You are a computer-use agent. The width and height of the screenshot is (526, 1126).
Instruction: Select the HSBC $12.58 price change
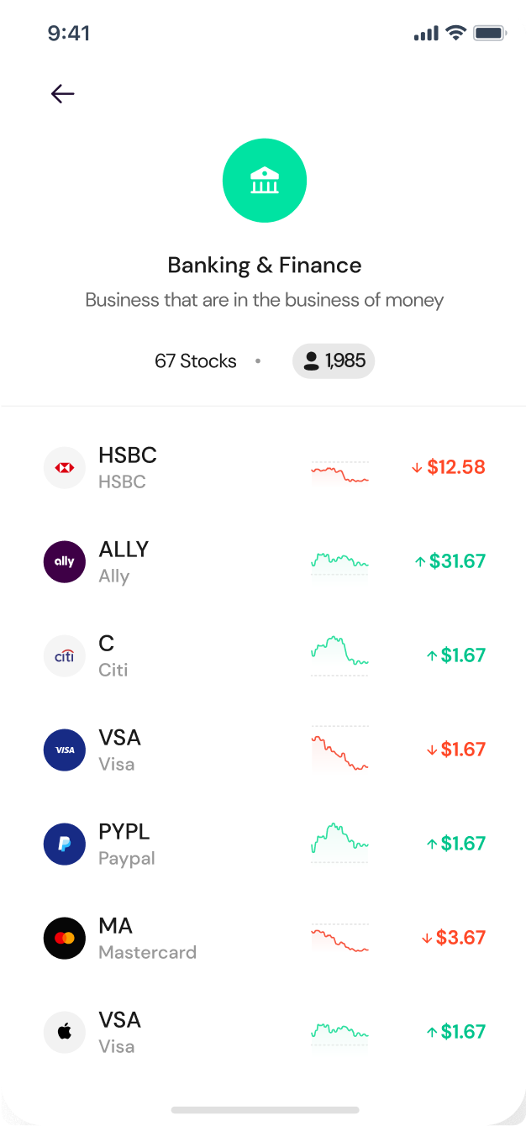tap(449, 467)
